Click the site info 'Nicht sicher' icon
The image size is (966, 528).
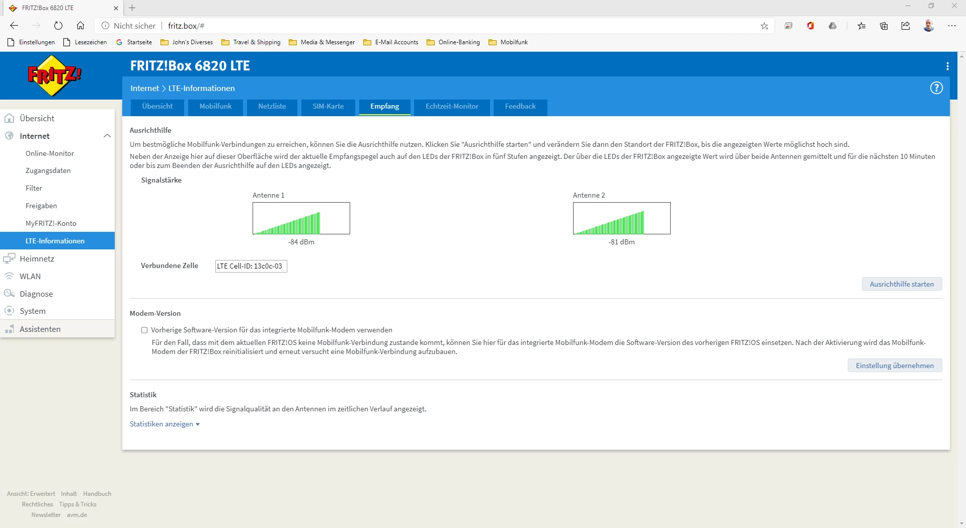(106, 26)
